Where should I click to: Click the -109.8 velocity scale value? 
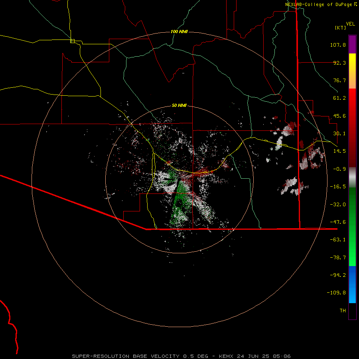pyautogui.click(x=336, y=293)
